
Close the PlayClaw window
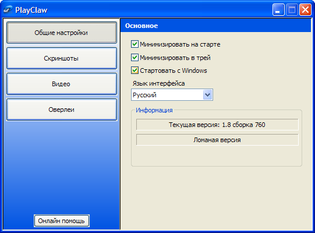[x=305, y=10]
